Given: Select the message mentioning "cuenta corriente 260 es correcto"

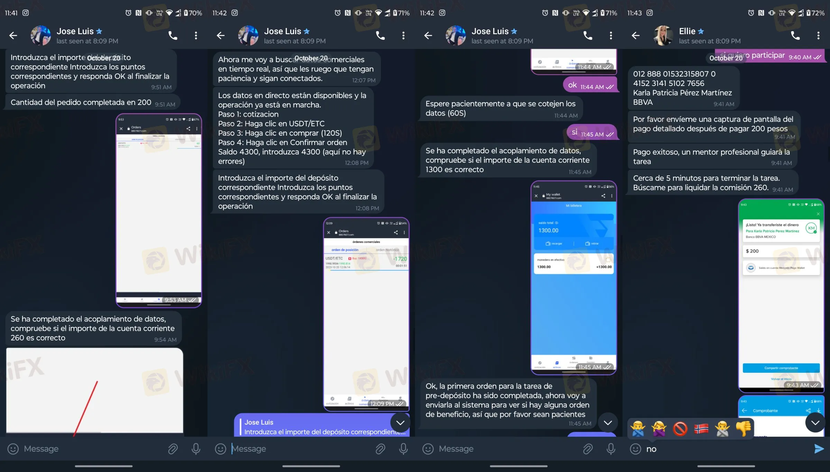Looking at the screenshot, I should (x=93, y=328).
